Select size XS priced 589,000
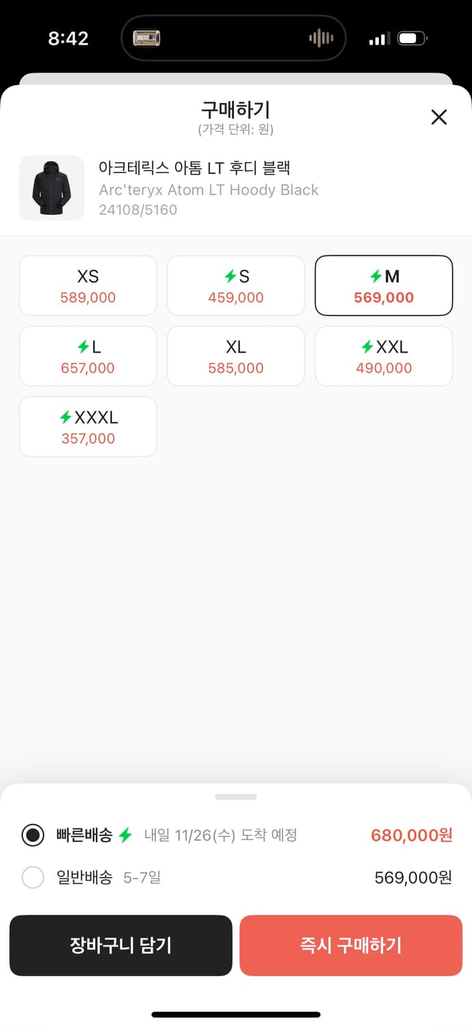Viewport: 472px width, 1027px height. [x=88, y=286]
